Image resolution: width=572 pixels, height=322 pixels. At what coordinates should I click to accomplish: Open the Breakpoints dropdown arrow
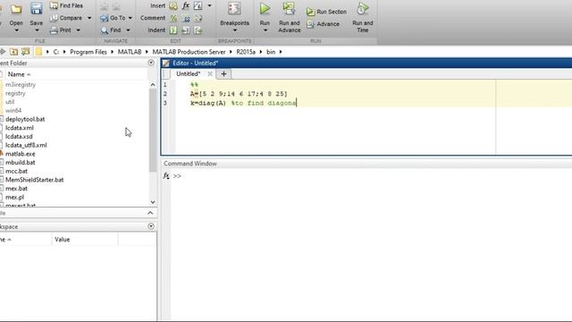(234, 30)
